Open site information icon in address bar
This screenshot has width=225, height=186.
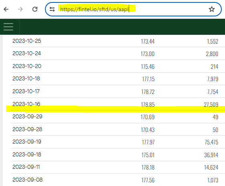(x=52, y=9)
